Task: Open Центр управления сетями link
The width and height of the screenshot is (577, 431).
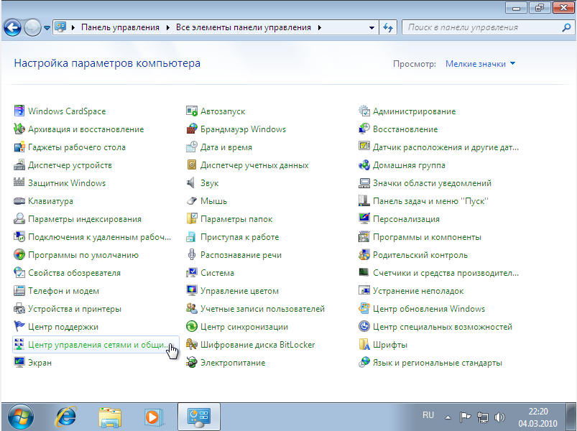Action: 96,345
